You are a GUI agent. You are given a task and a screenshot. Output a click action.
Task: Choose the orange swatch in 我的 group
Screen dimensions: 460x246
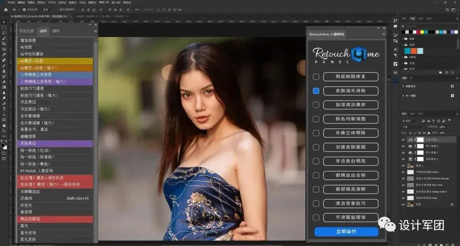coord(414,51)
